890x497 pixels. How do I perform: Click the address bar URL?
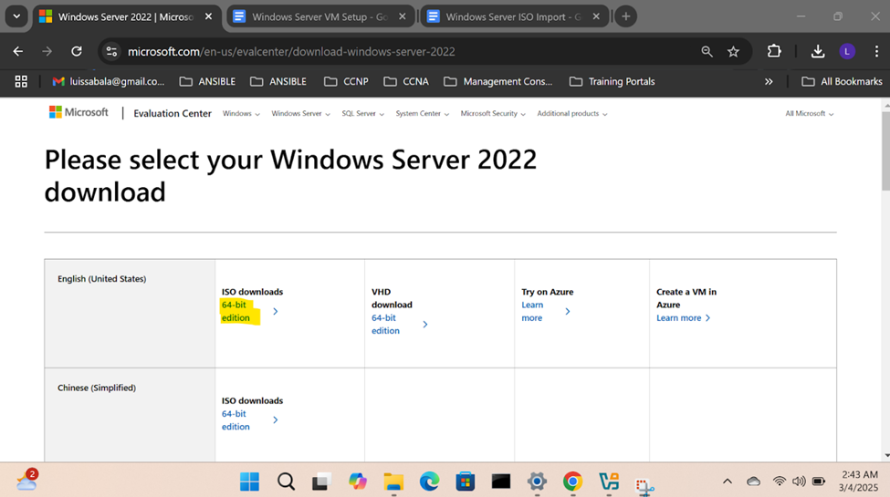[x=291, y=52]
